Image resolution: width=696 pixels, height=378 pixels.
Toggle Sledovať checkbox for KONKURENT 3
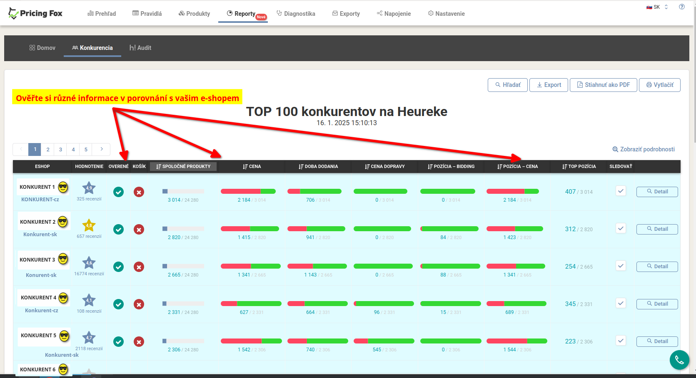(621, 266)
